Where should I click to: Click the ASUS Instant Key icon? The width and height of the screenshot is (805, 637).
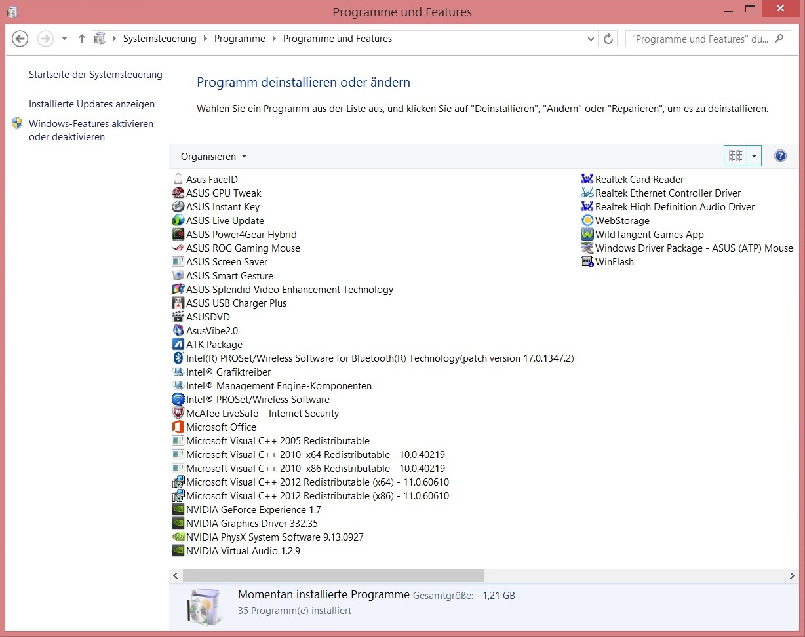point(178,206)
